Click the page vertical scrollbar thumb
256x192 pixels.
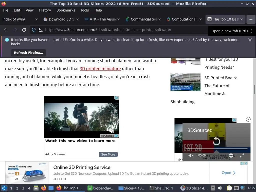pyautogui.click(x=254, y=89)
